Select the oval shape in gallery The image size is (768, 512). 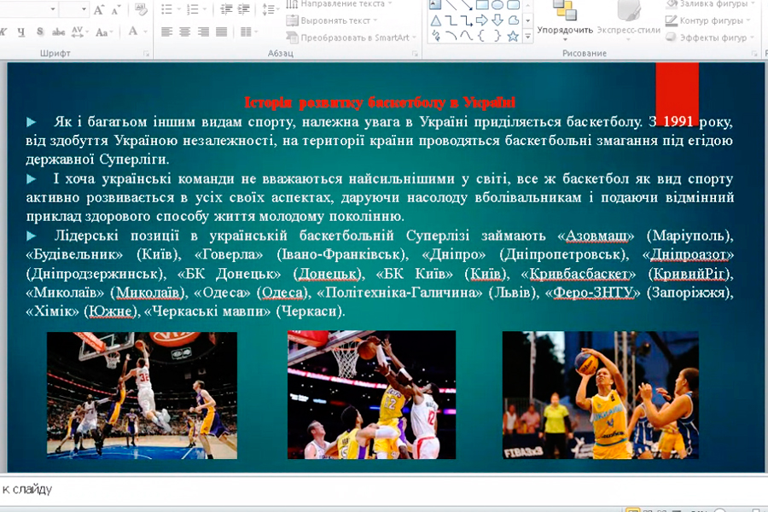coord(498,4)
